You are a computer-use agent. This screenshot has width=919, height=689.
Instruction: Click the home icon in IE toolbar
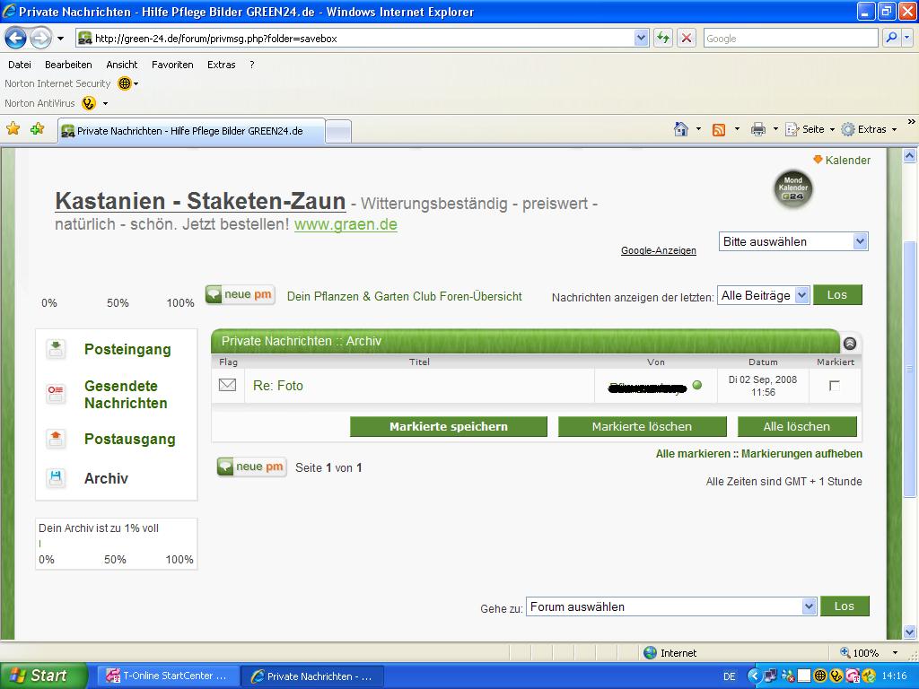681,129
